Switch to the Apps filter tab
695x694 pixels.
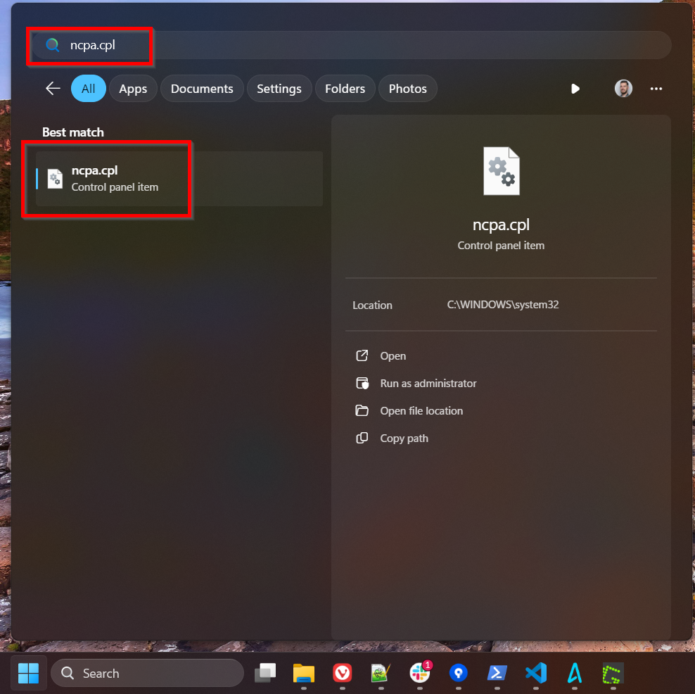(133, 88)
